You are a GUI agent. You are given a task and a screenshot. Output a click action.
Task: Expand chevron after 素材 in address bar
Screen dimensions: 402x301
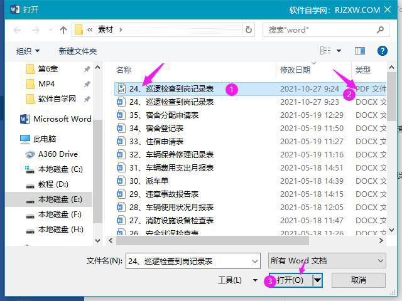(x=121, y=30)
